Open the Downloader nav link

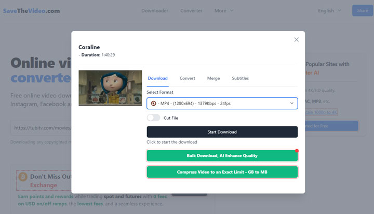pos(155,11)
